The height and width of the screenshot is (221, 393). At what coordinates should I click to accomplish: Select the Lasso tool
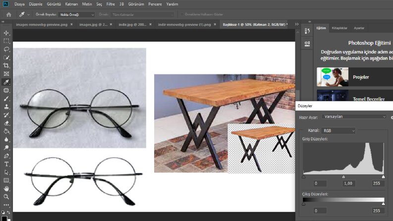[6, 50]
